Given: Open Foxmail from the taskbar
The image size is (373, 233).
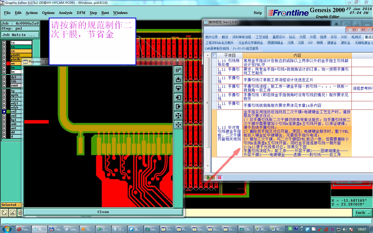Looking at the screenshot, I should [23, 229].
